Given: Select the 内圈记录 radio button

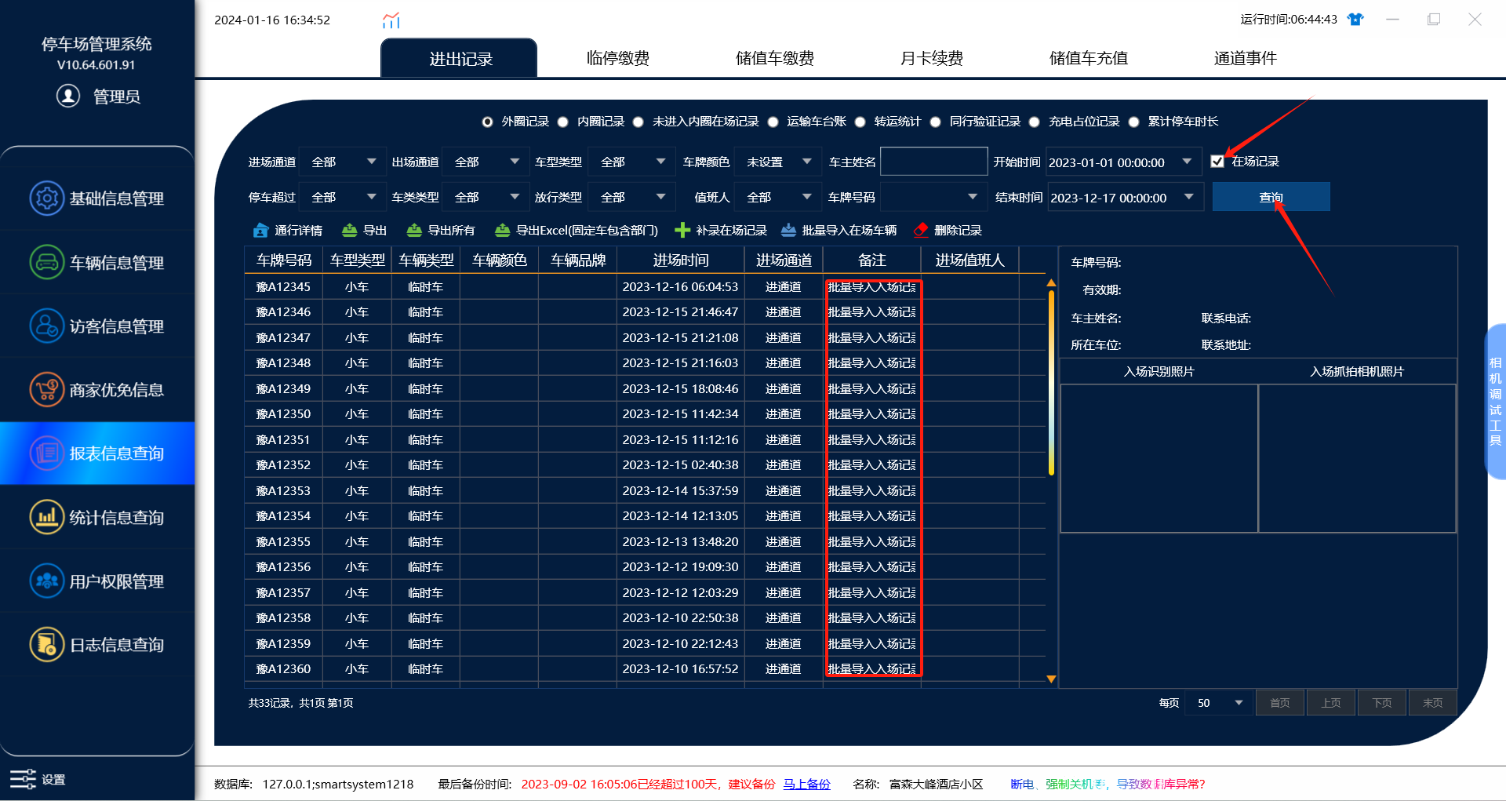Looking at the screenshot, I should [563, 122].
